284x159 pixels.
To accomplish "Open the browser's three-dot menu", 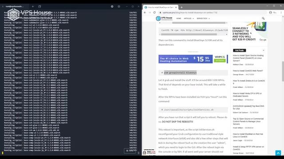I will (x=281, y=13).
